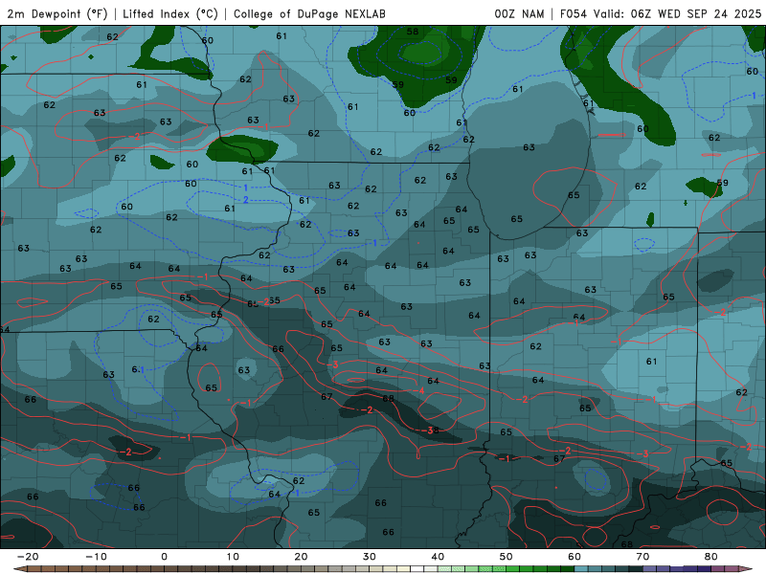Click the 0 label on the color scale

[x=164, y=557]
